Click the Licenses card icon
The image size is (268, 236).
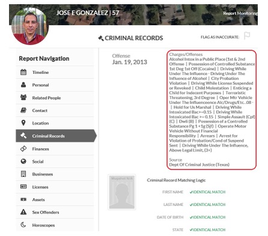click(23, 187)
